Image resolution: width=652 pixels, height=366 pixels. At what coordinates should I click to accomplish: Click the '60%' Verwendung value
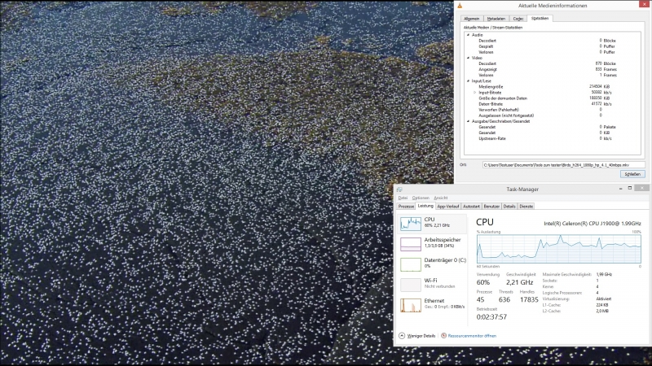(x=482, y=282)
